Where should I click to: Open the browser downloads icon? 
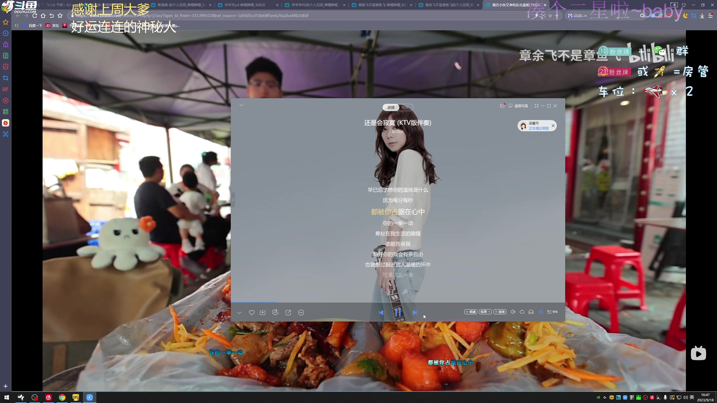(702, 16)
